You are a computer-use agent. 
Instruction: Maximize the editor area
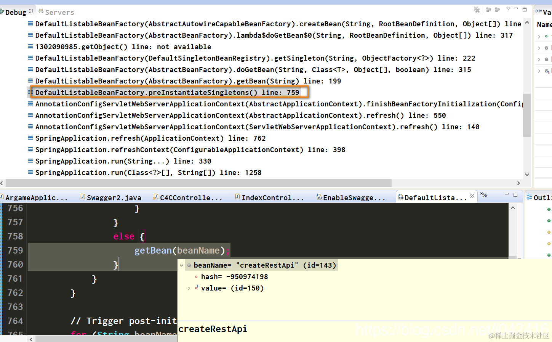point(515,195)
